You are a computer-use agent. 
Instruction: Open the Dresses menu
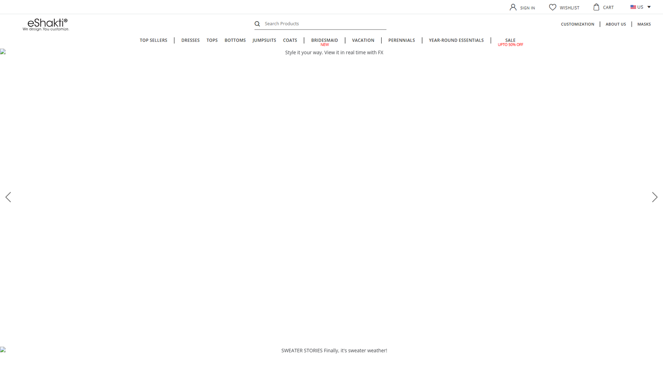(190, 40)
